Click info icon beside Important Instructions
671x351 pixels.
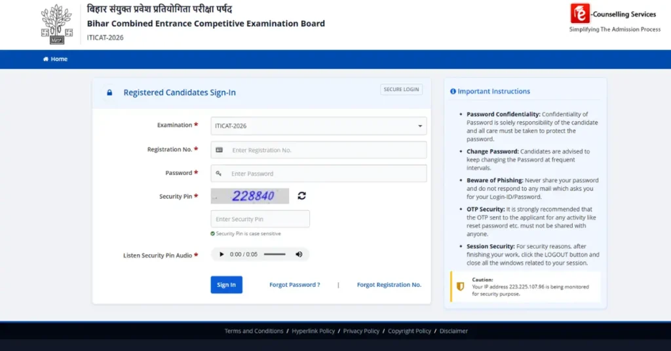pos(453,92)
